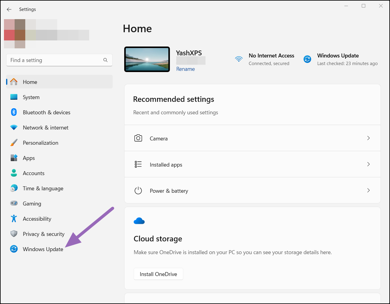The image size is (390, 304).
Task: Expand the Installed apps row
Action: click(x=368, y=164)
